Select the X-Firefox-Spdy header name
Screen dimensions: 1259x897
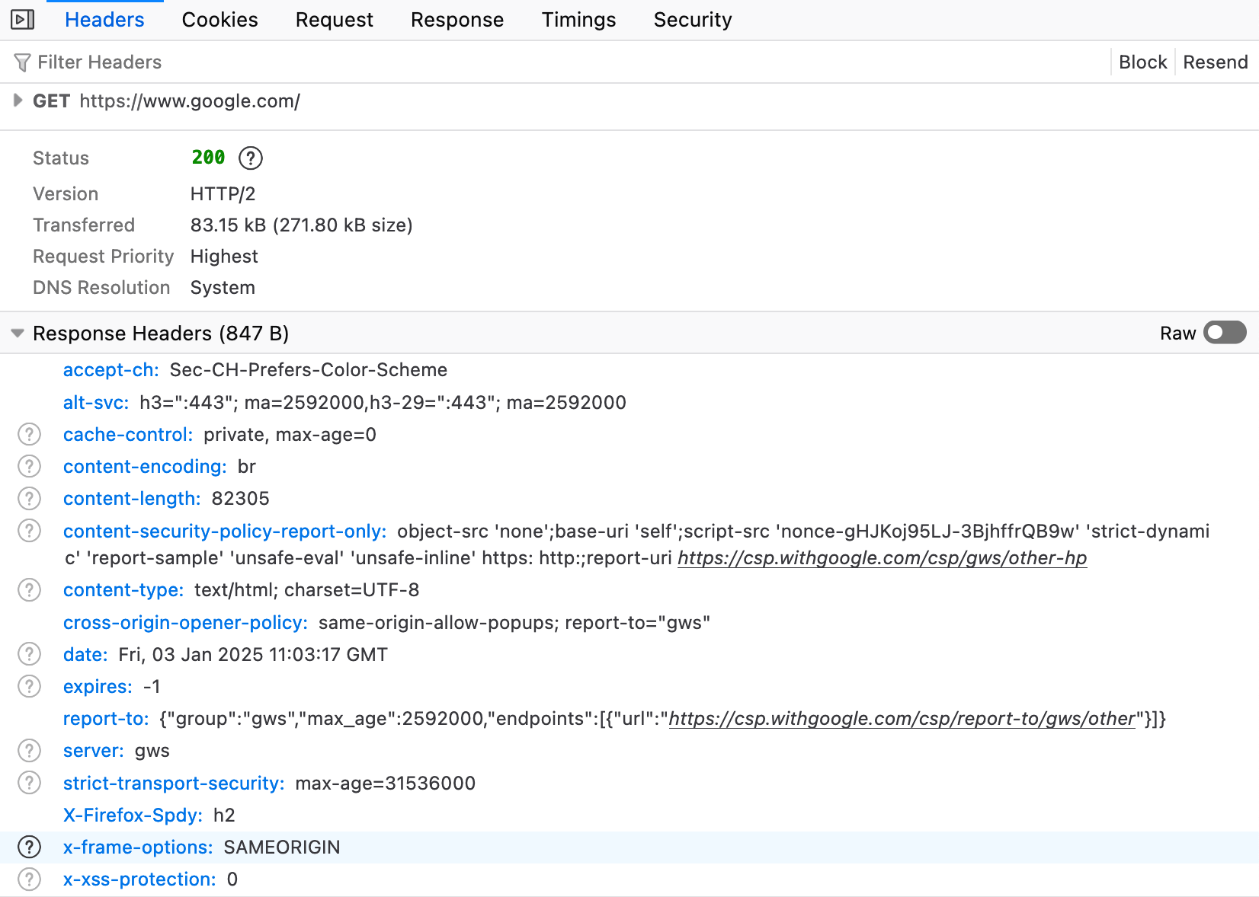click(133, 816)
